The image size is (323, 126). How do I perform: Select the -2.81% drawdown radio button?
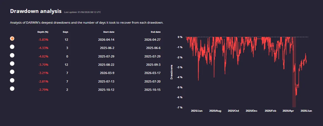pos(12,80)
